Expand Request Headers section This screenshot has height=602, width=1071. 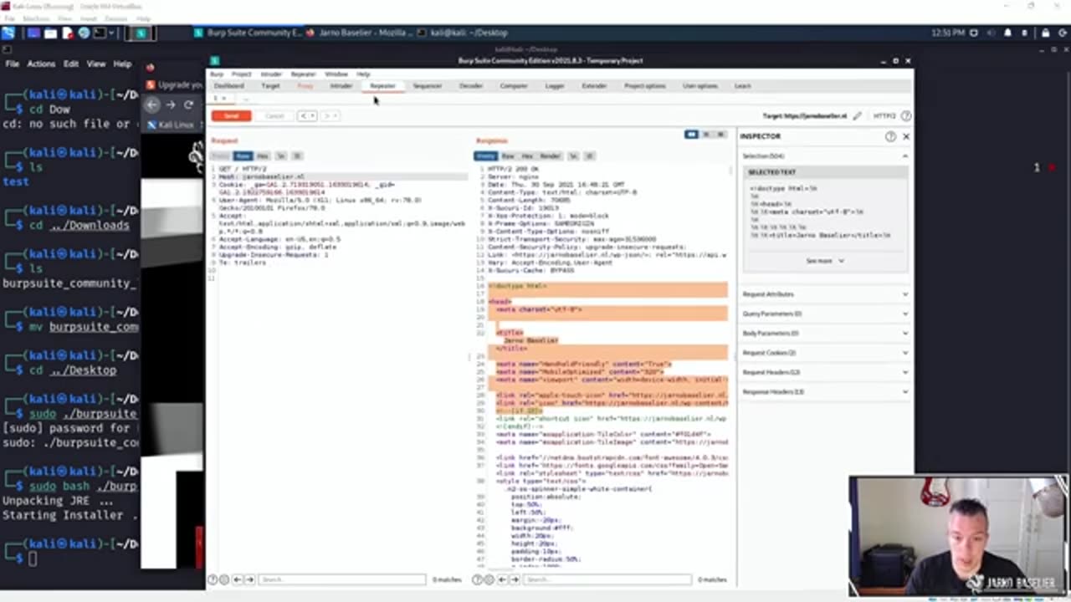[824, 372]
